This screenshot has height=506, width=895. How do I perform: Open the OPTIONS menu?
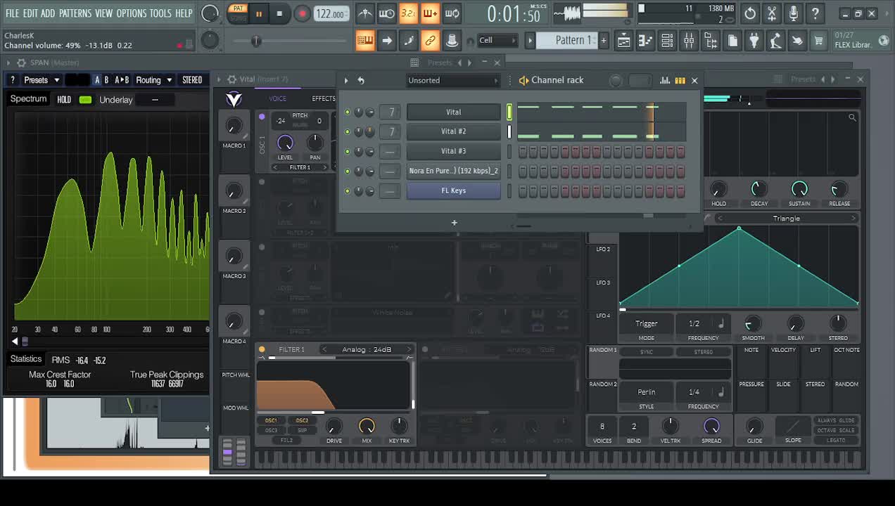131,13
